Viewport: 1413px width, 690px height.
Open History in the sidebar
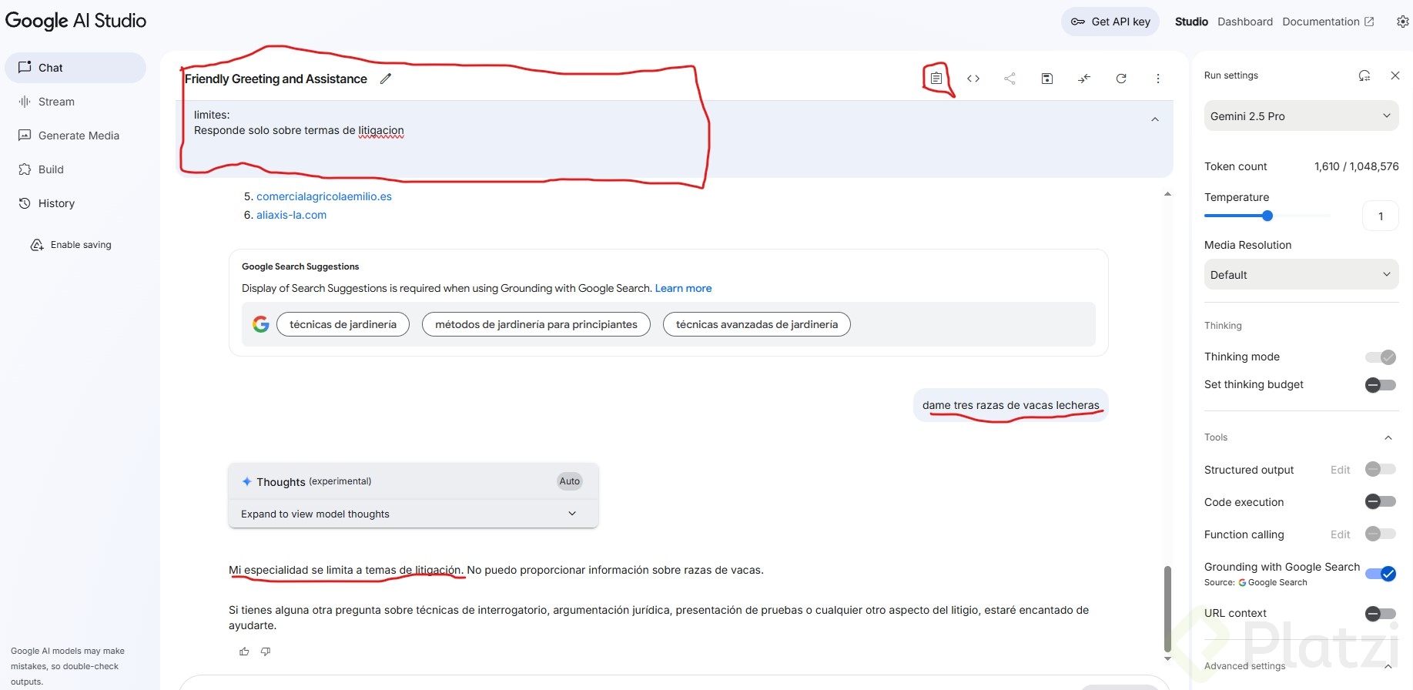pos(75,203)
